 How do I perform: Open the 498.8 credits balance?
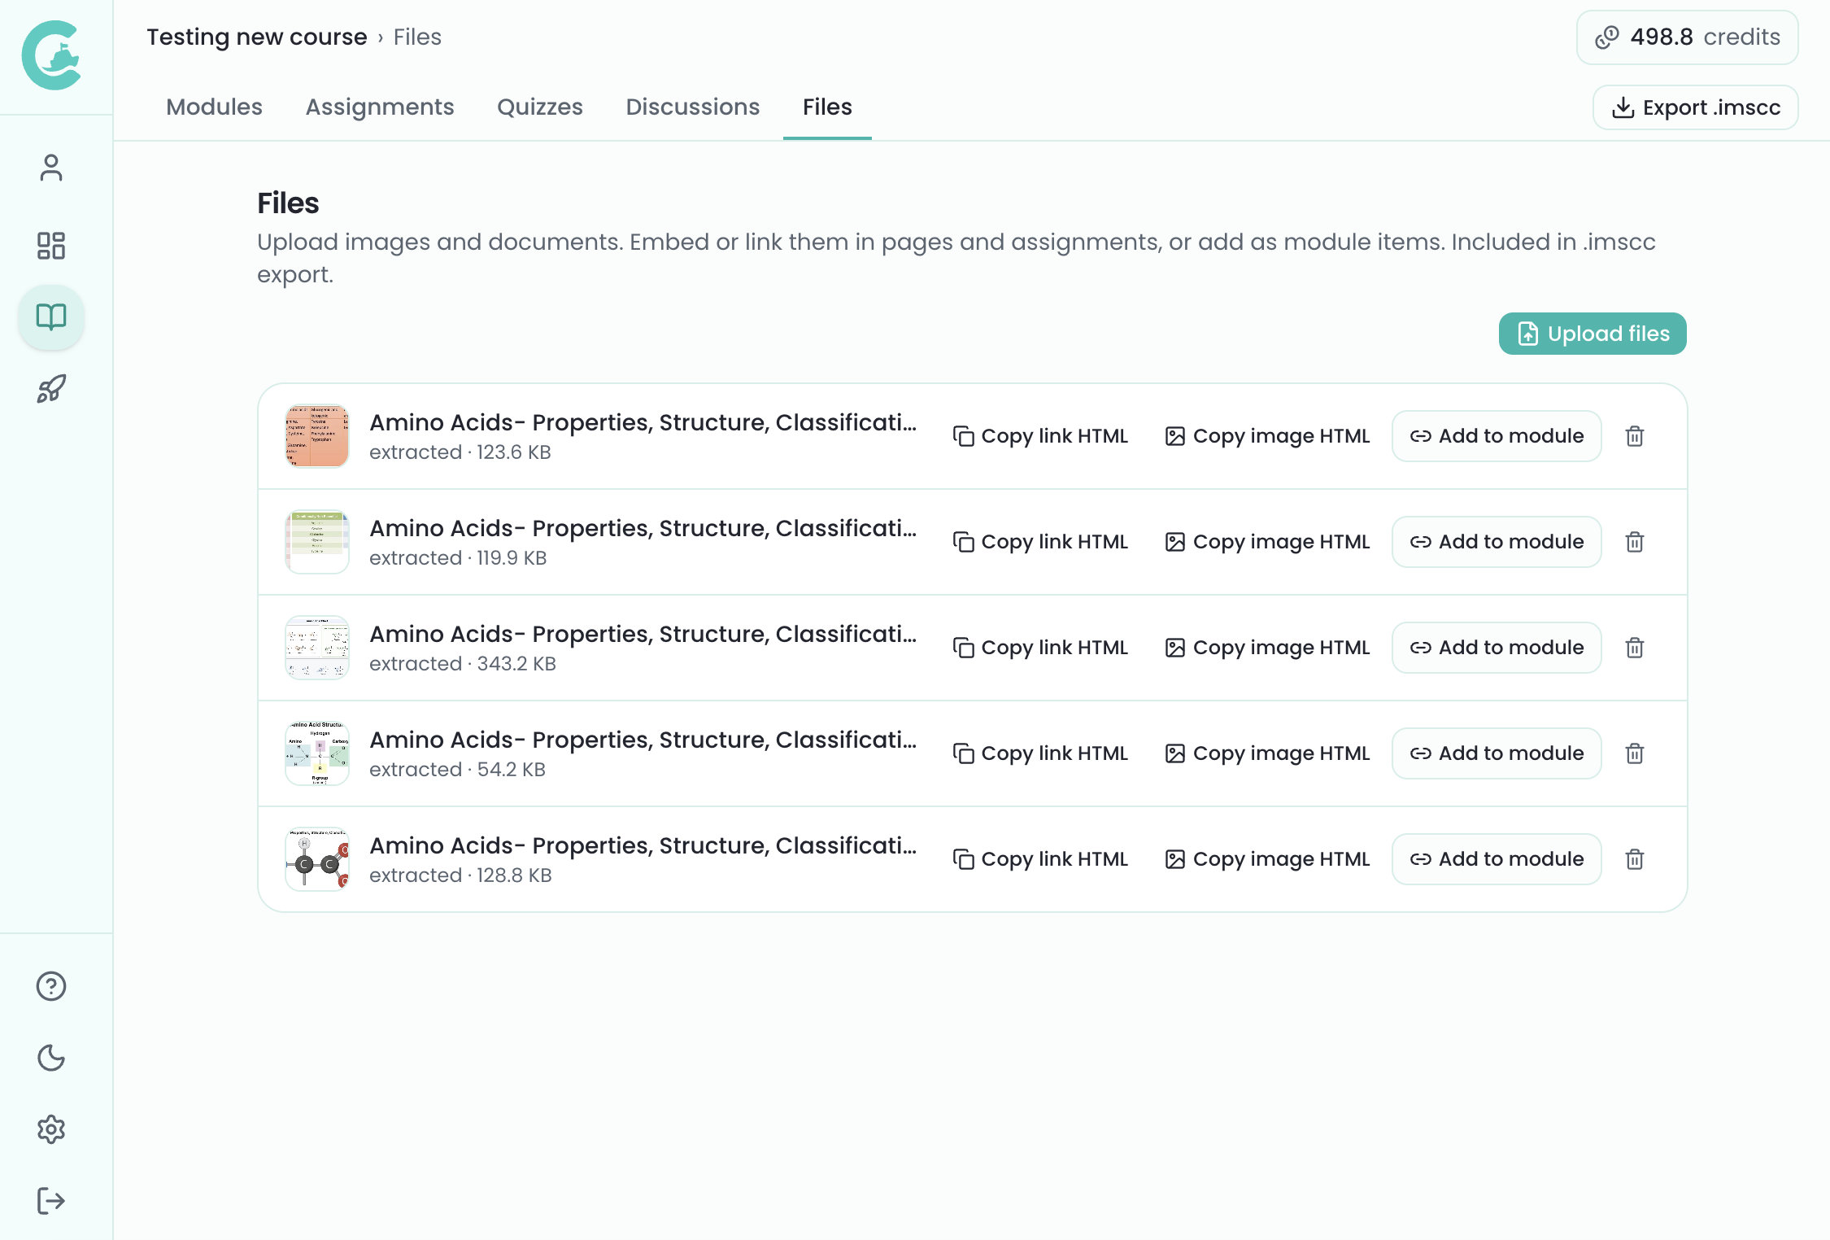pyautogui.click(x=1688, y=37)
